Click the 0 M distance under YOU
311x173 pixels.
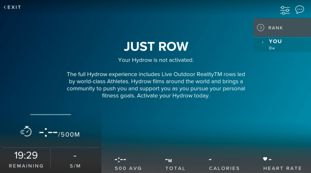tap(272, 48)
